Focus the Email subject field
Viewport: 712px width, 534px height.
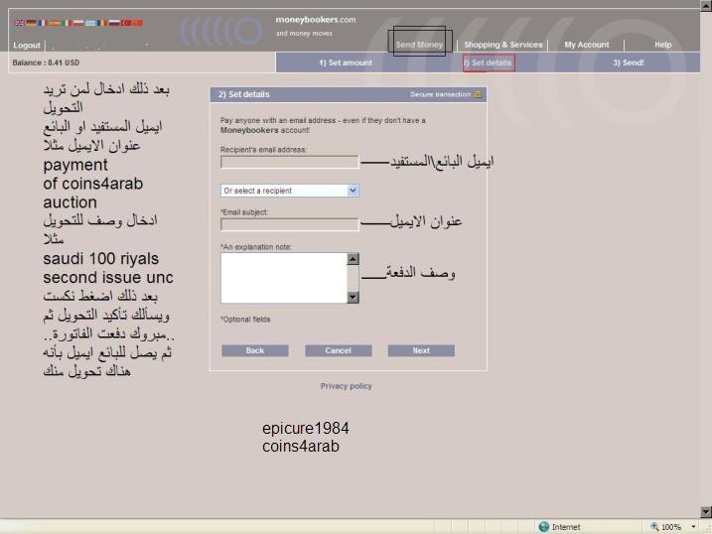tap(290, 224)
